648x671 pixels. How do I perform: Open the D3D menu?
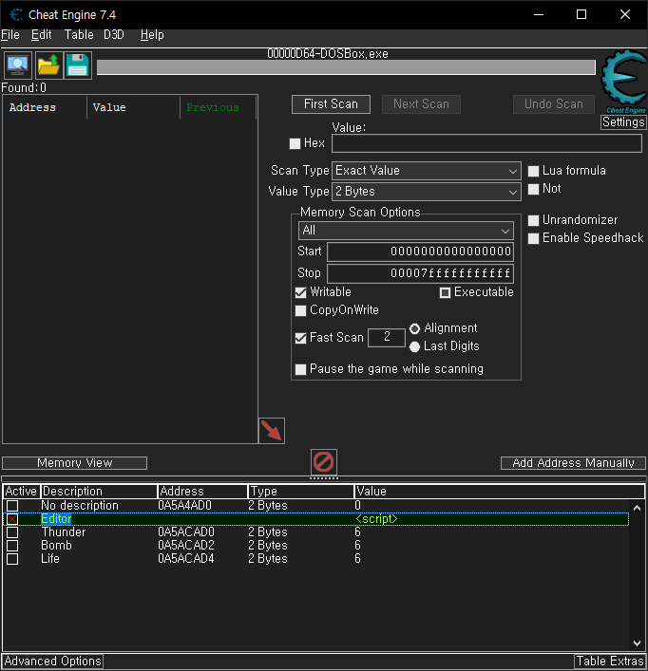(x=114, y=35)
